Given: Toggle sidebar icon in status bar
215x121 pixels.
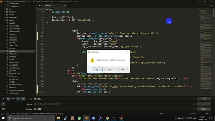Looking at the screenshot, I should (x=2, y=114).
